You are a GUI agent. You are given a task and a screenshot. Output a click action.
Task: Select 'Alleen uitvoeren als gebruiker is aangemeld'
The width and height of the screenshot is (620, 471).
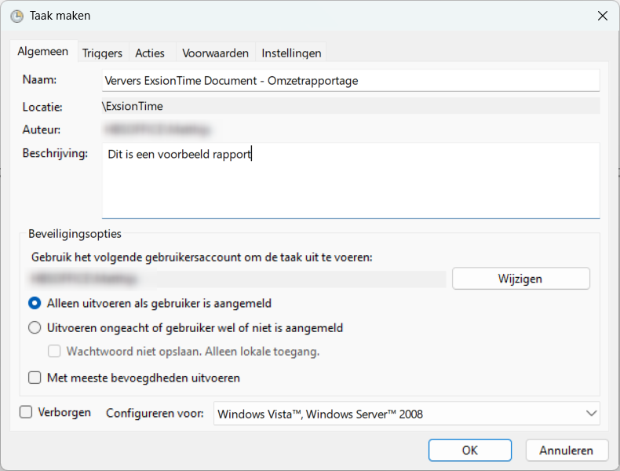click(35, 303)
